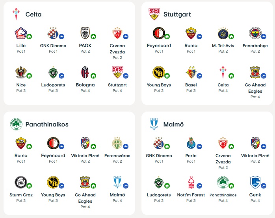Click the Celta club crest in header

(x=16, y=14)
